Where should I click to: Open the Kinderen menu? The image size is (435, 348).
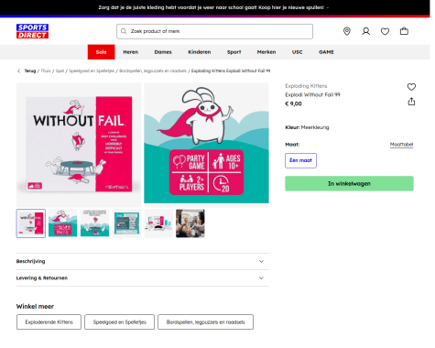click(200, 52)
